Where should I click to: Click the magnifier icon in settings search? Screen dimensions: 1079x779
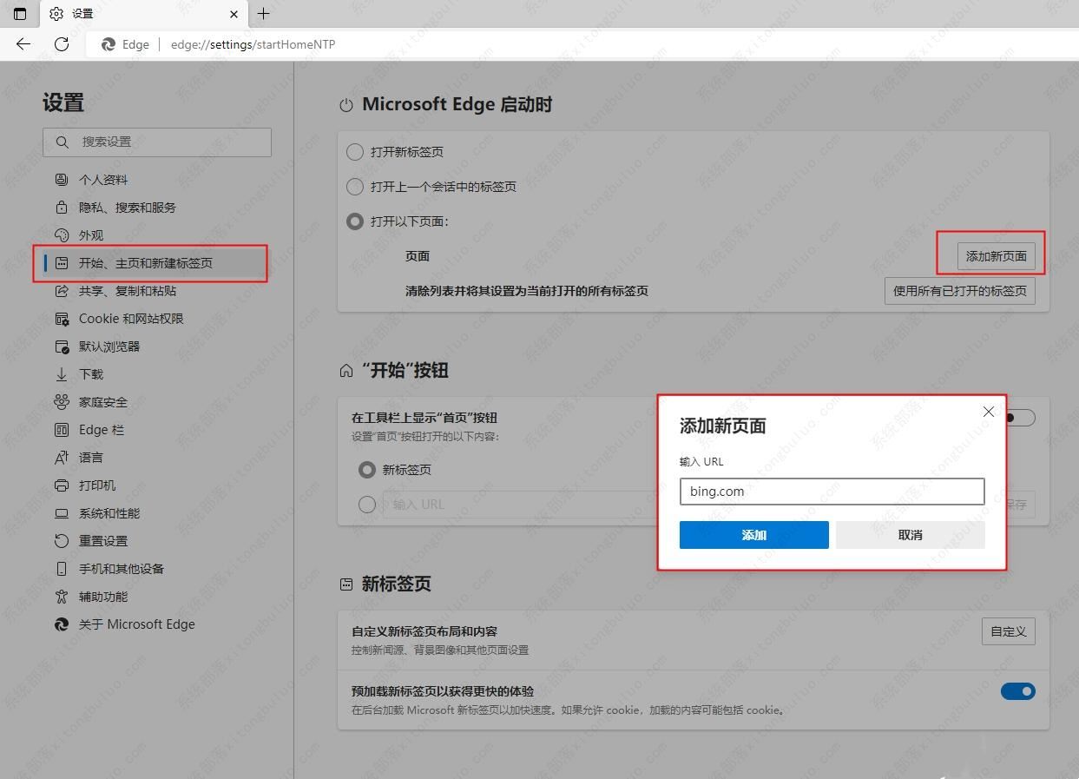click(62, 142)
